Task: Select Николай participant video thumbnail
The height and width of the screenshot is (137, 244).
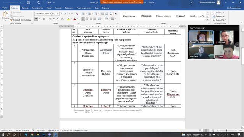Action: [x=201, y=52]
